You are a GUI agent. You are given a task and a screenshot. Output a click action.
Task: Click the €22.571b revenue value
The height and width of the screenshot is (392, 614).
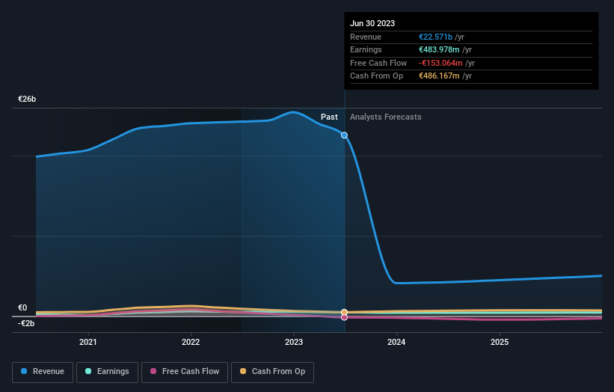435,37
